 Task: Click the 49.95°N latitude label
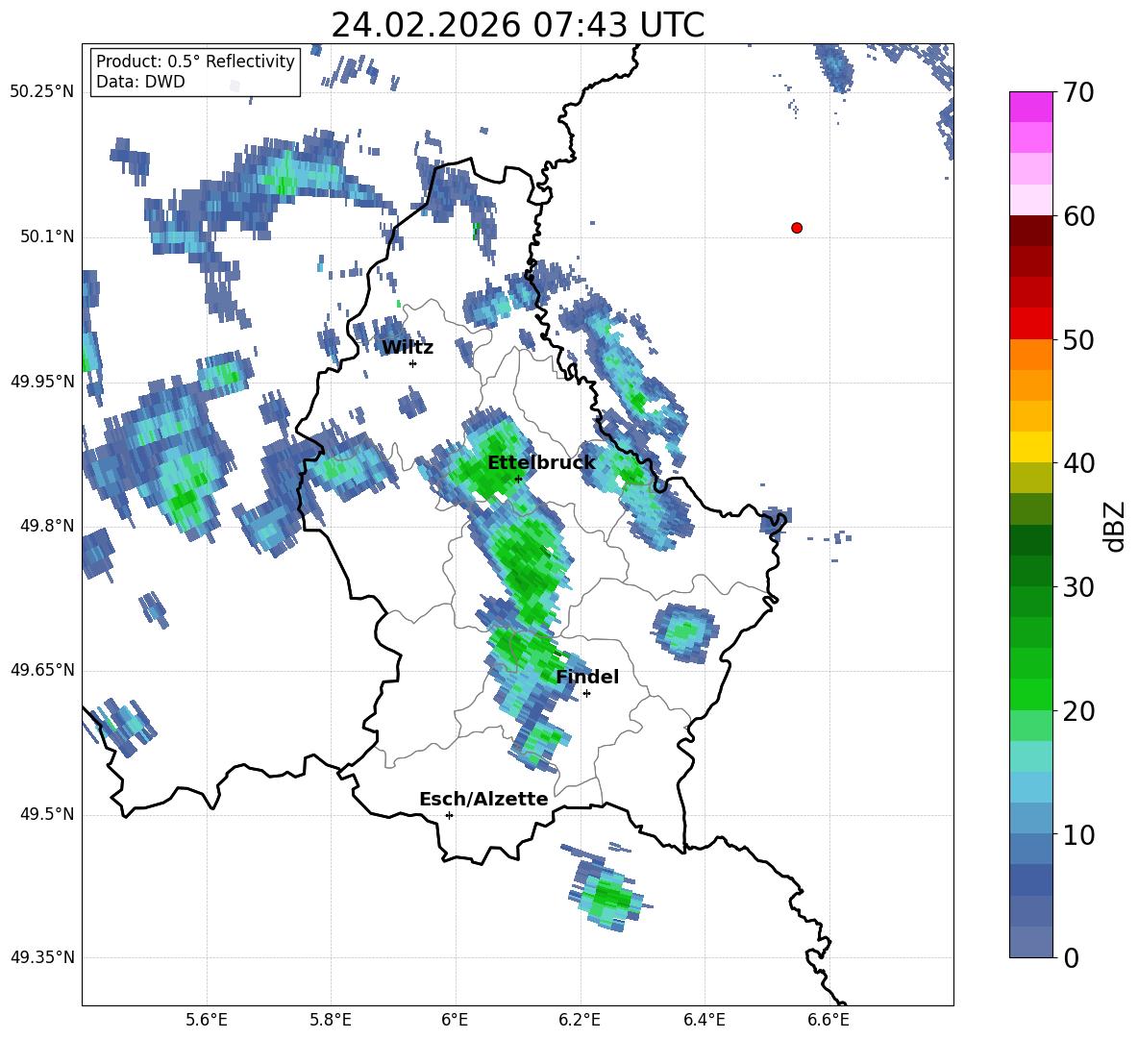(x=42, y=381)
